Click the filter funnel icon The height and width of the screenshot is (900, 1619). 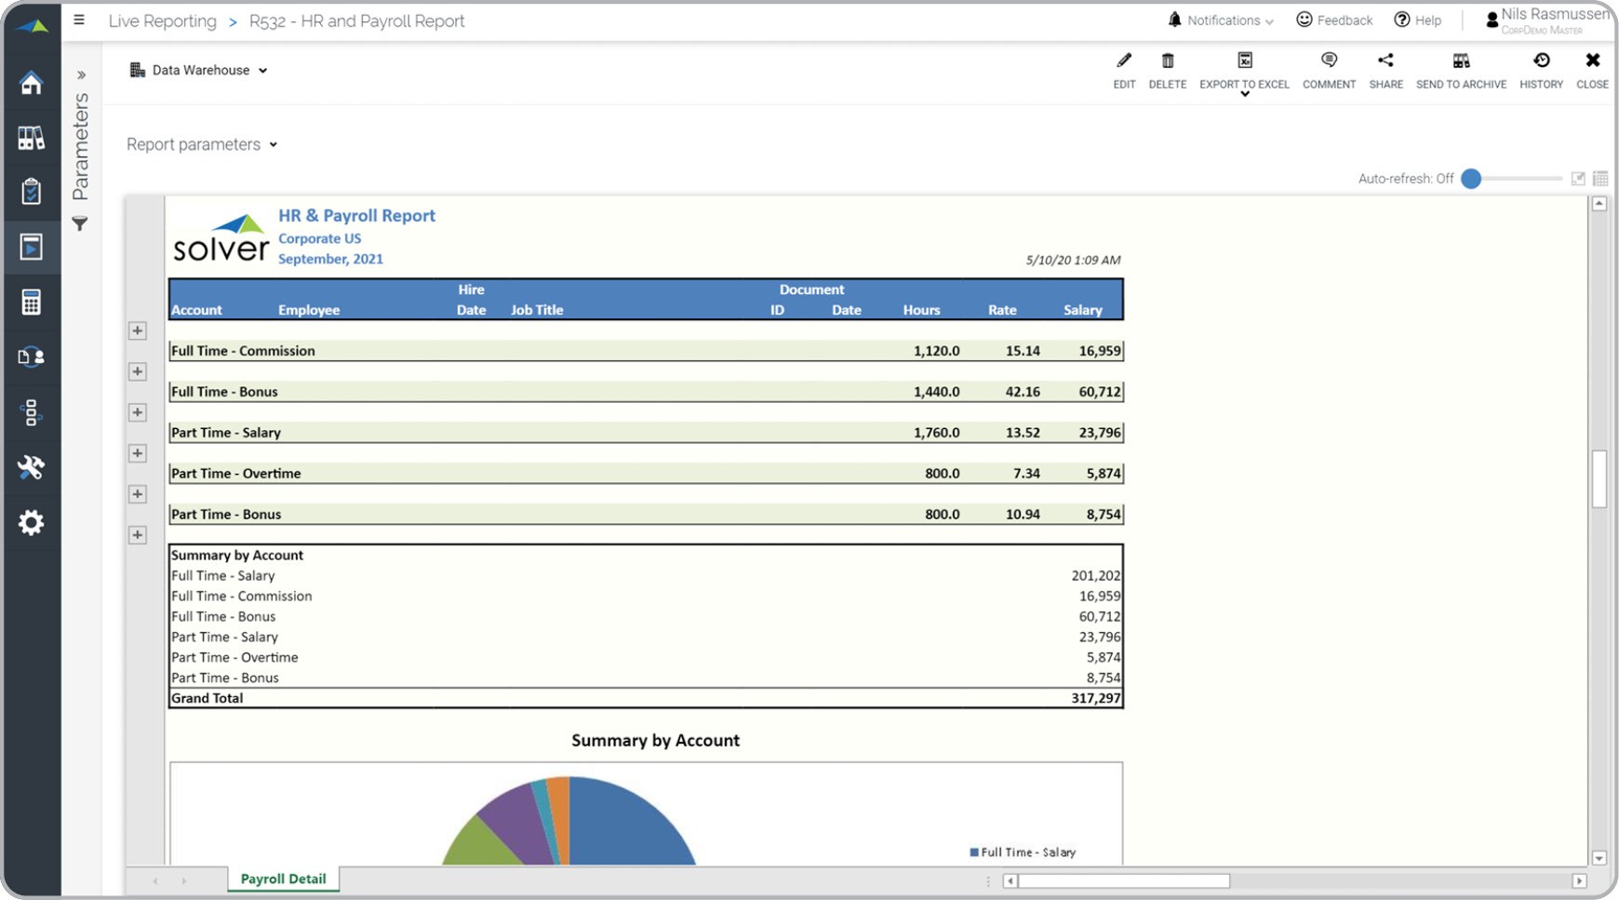click(80, 224)
